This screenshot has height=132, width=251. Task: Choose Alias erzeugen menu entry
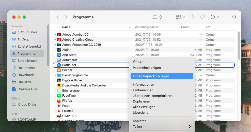pyautogui.click(x=162, y=107)
